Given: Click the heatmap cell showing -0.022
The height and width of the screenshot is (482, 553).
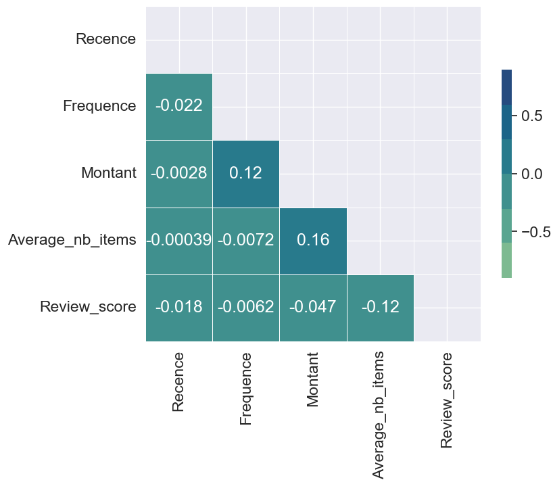Looking at the screenshot, I should pyautogui.click(x=179, y=106).
